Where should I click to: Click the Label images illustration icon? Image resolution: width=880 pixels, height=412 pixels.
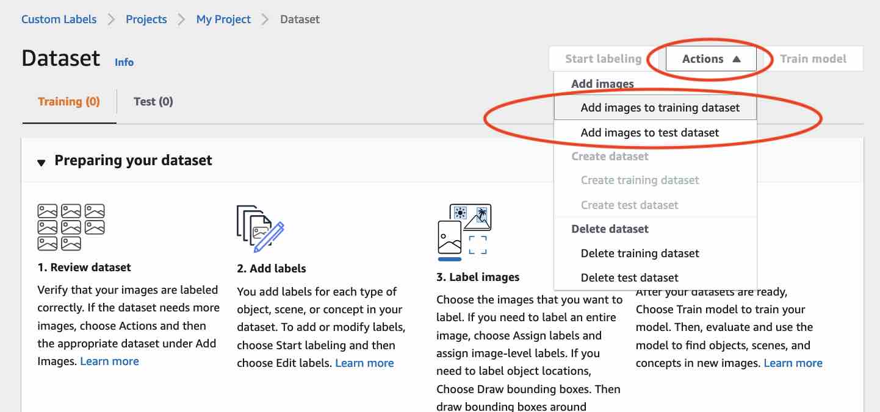click(x=464, y=230)
